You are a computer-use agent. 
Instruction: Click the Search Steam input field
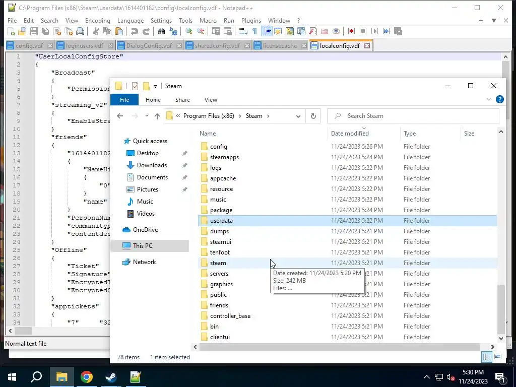(x=413, y=116)
